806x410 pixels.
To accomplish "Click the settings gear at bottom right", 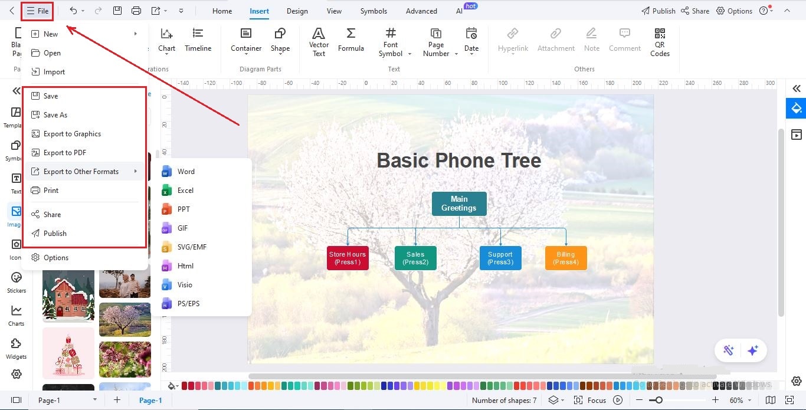I will [x=797, y=381].
